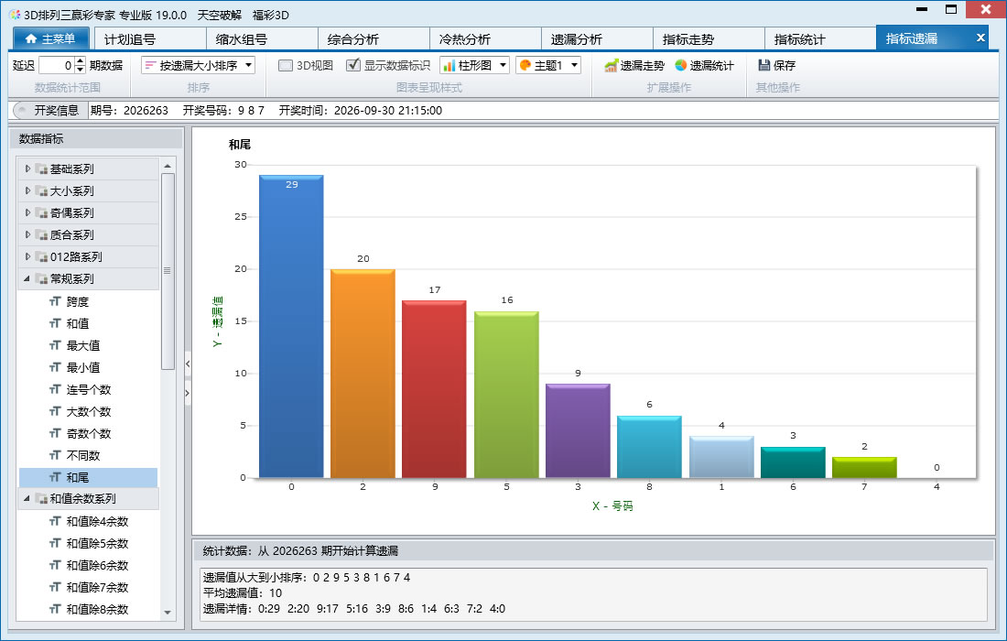The width and height of the screenshot is (1007, 641).
Task: Click the orange bar for number 2
Action: pos(363,374)
